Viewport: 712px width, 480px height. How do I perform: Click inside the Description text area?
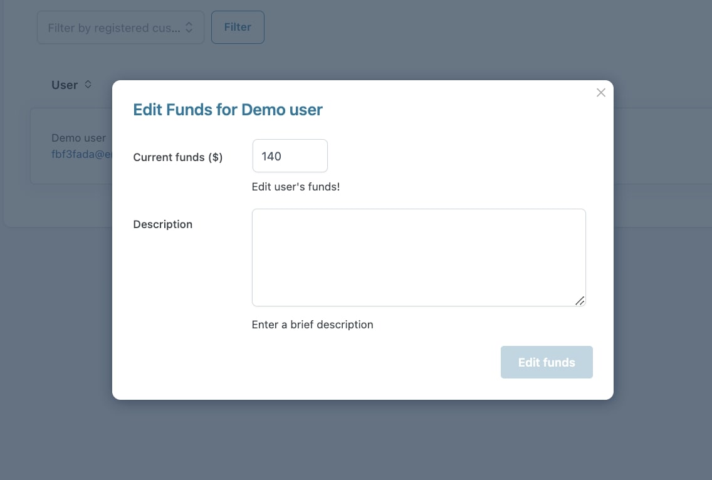[419, 257]
